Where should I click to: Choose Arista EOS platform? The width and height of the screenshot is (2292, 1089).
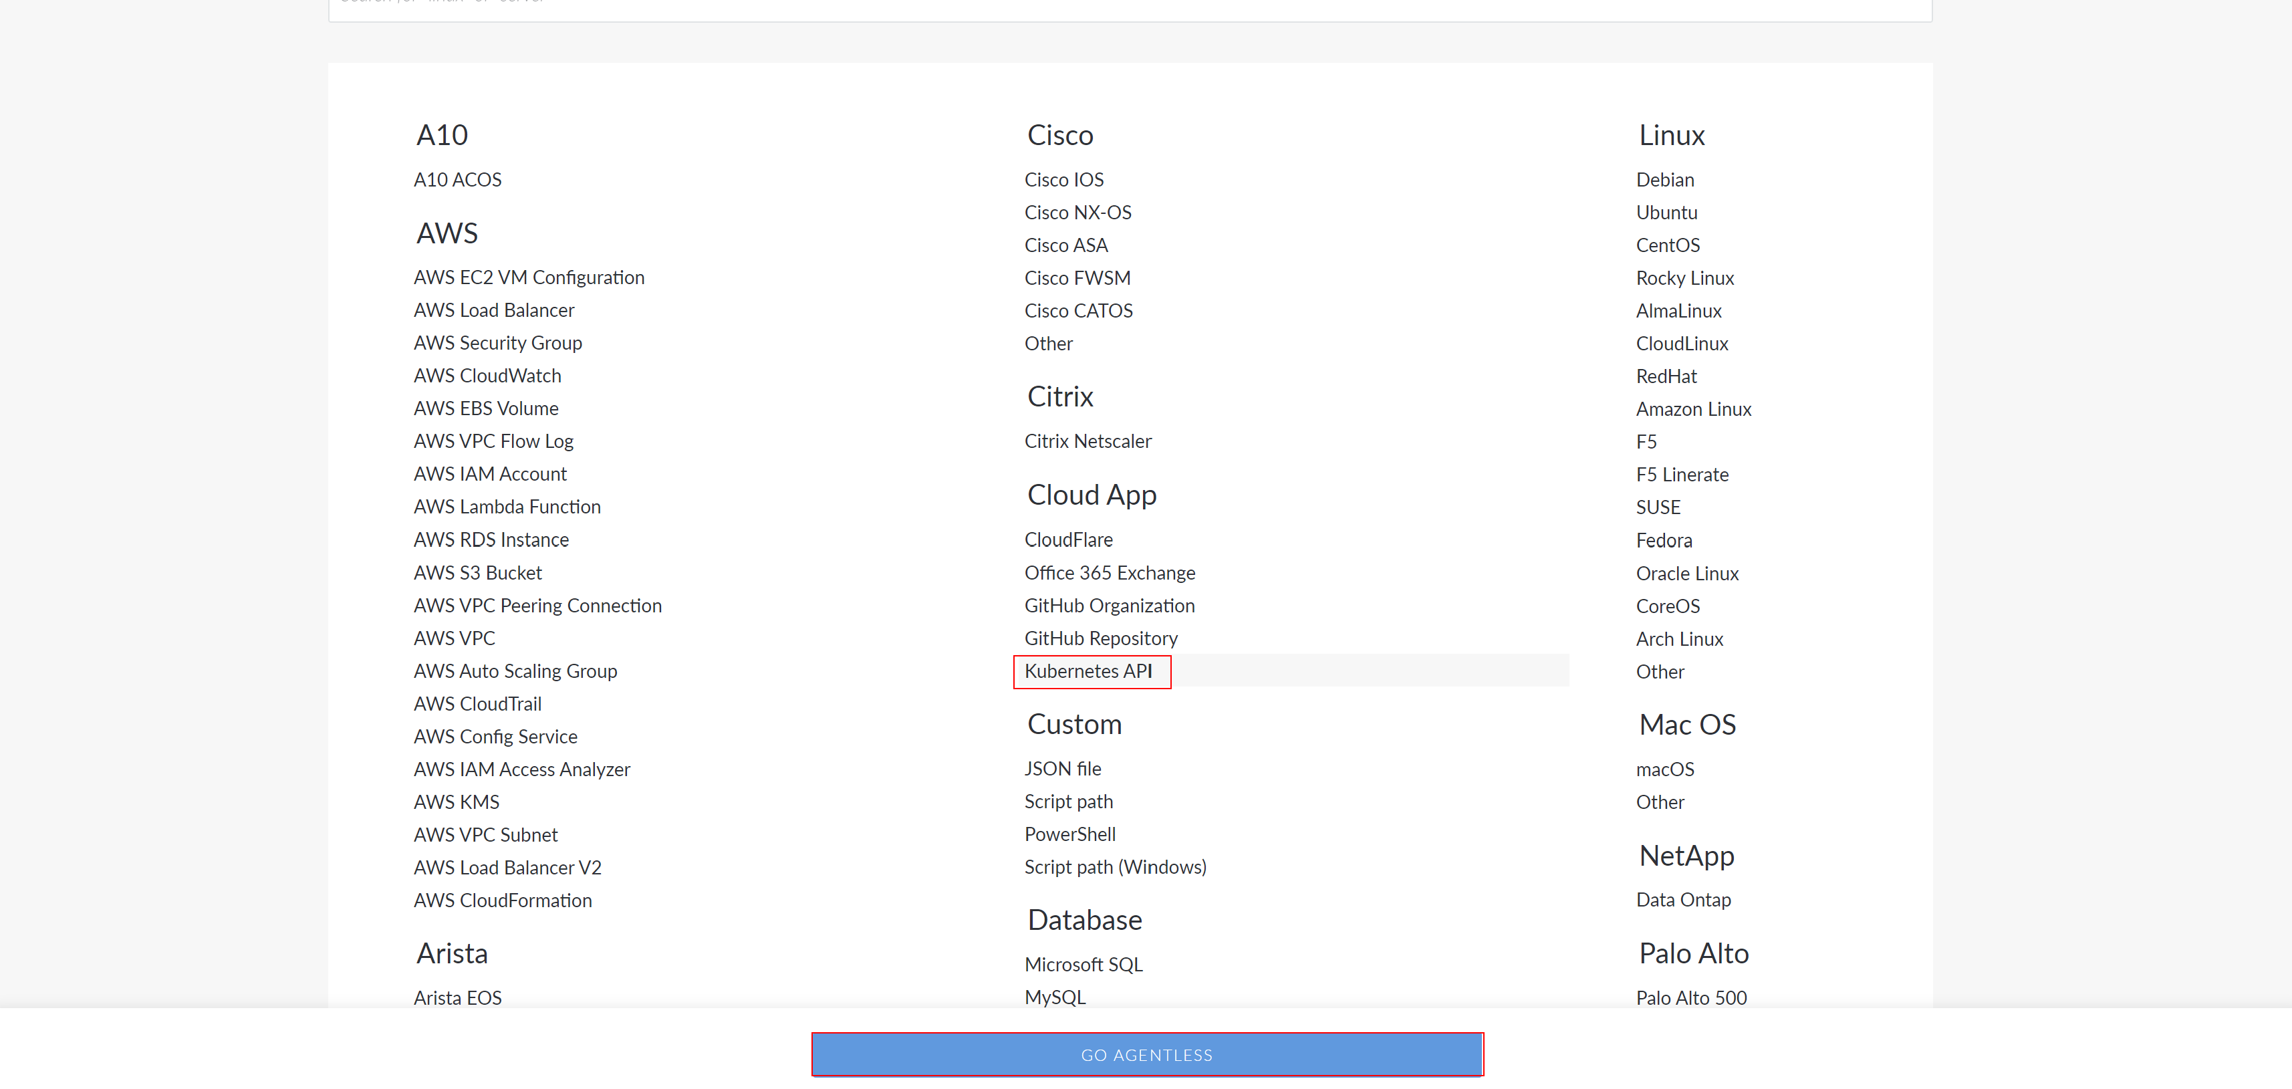tap(457, 998)
